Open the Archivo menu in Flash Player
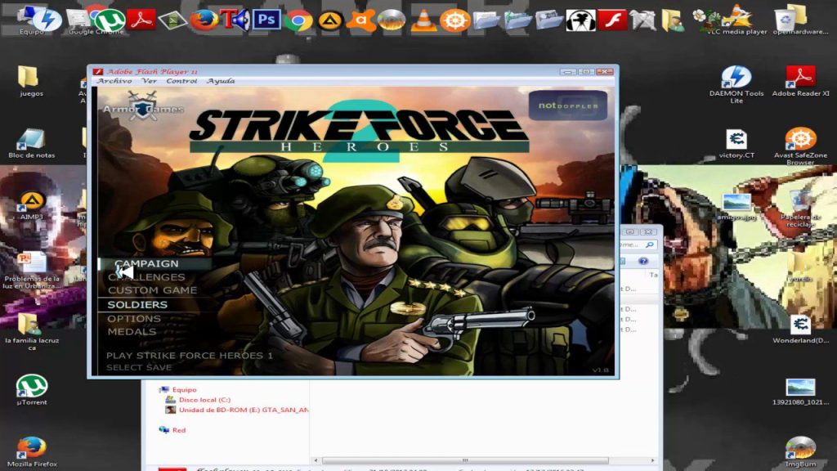 tap(114, 81)
